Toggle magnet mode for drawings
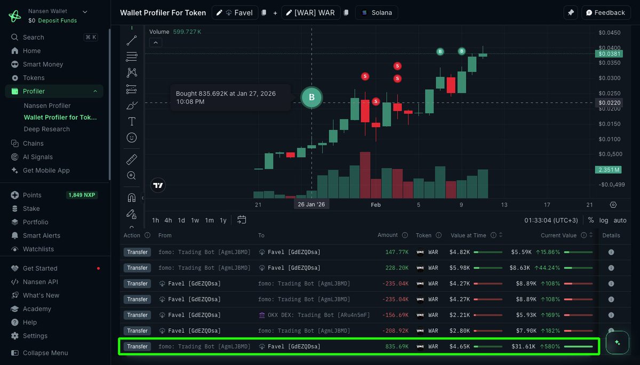640x365 pixels. point(132,197)
